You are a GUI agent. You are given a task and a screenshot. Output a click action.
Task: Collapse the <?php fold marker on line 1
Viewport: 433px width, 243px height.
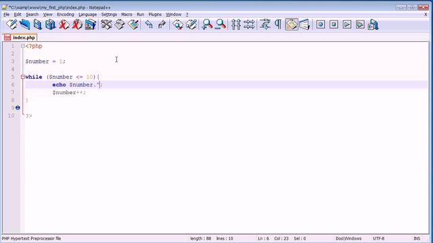22,46
